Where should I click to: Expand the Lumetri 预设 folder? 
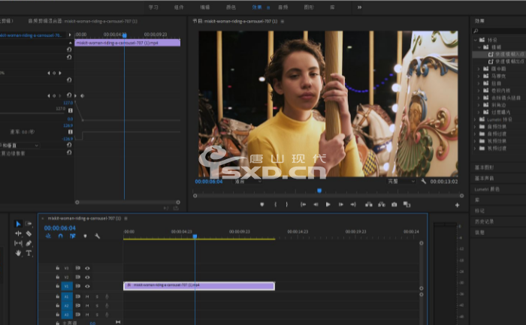(476, 119)
